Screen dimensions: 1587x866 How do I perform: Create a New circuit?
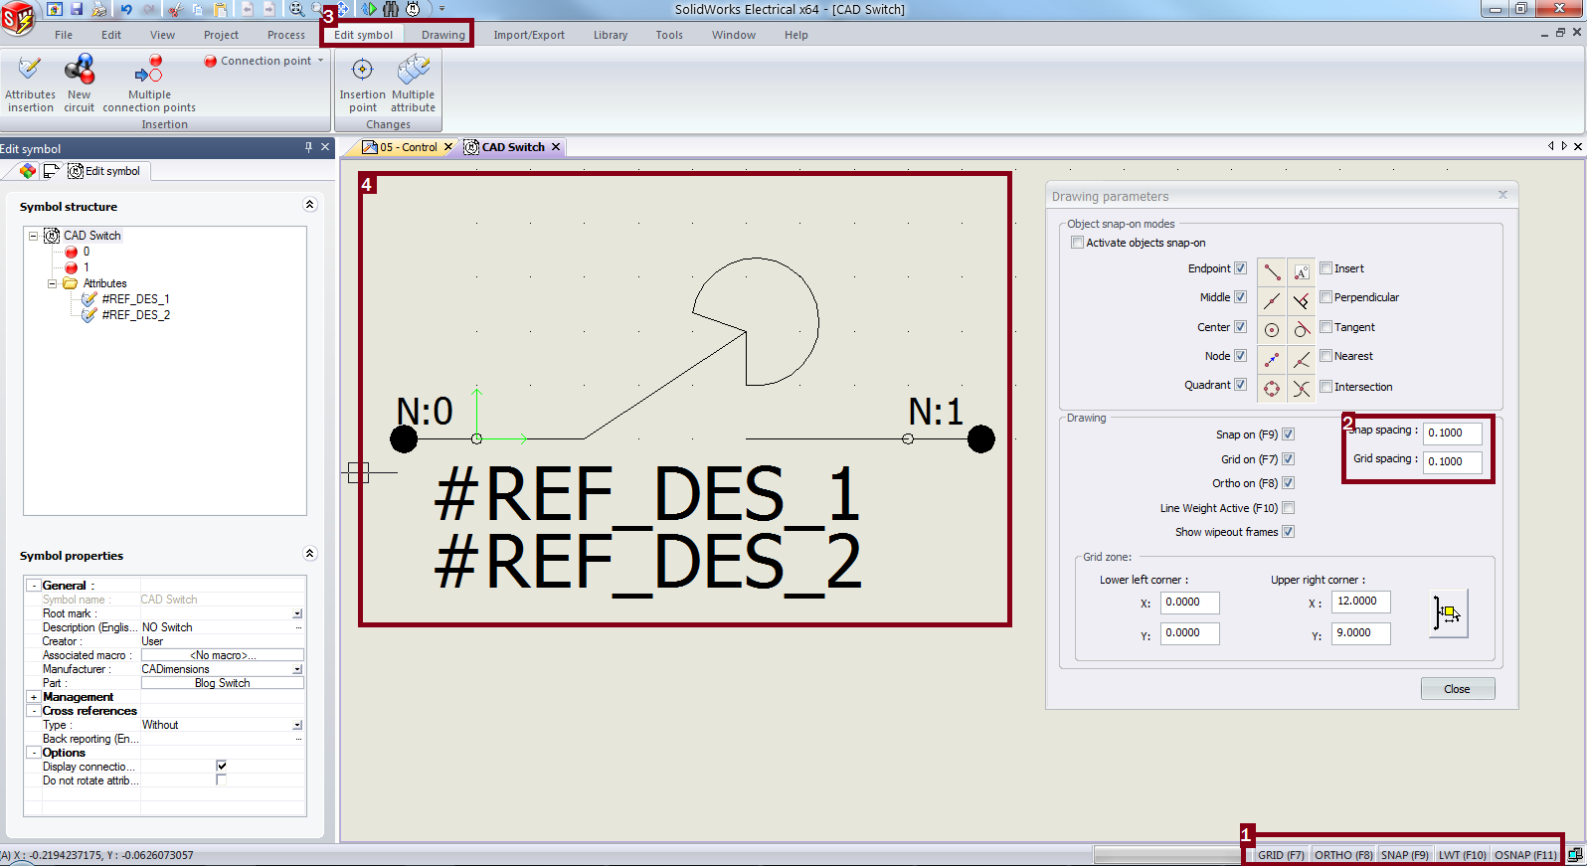click(x=79, y=84)
